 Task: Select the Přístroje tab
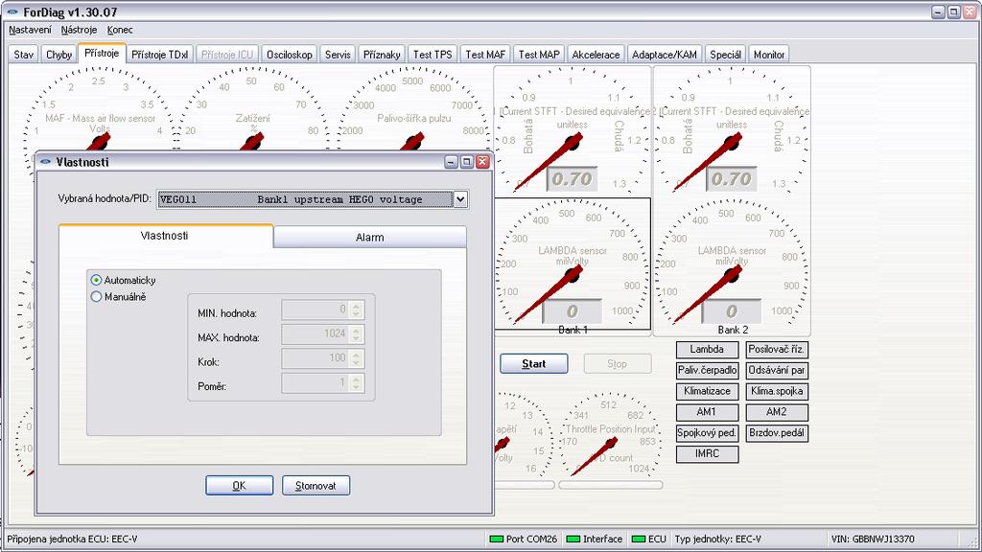click(x=102, y=54)
